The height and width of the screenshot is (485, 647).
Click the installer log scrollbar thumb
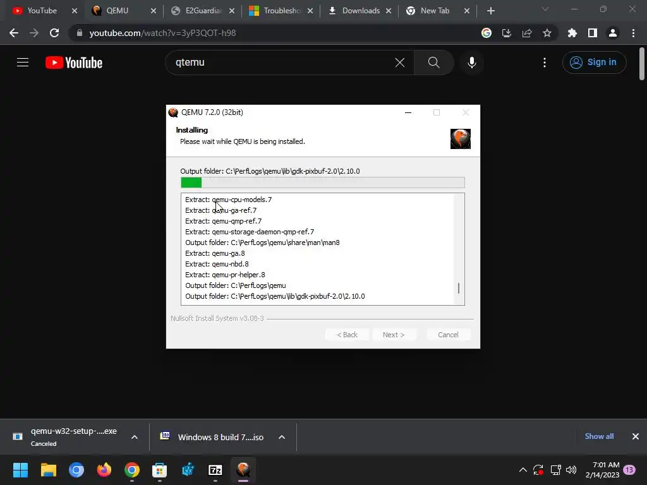(459, 288)
